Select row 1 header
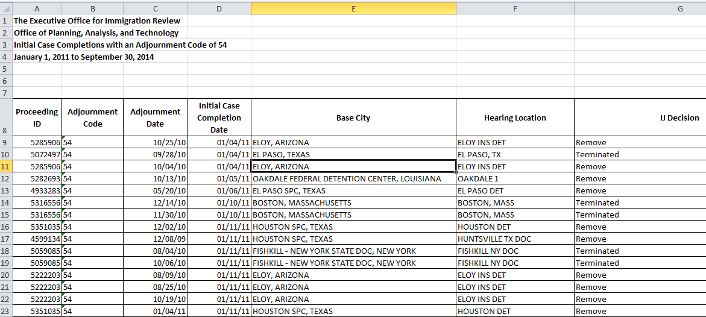The height and width of the screenshot is (317, 706). click(6, 20)
